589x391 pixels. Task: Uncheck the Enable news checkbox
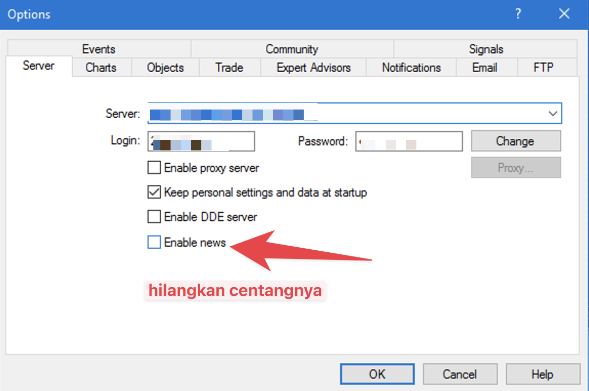click(154, 242)
